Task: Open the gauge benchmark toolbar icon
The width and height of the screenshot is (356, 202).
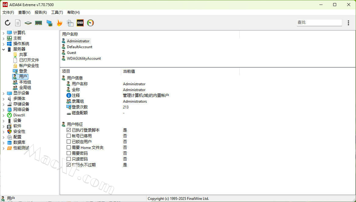Action: pyautogui.click(x=90, y=23)
